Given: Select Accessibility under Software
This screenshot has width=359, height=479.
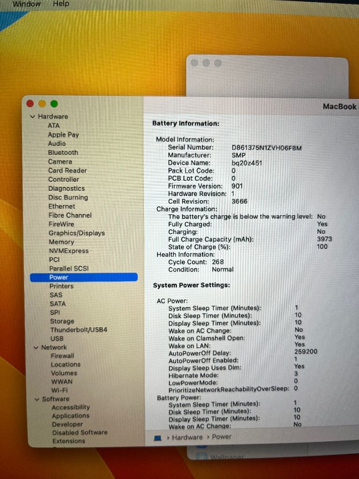Looking at the screenshot, I should [71, 407].
